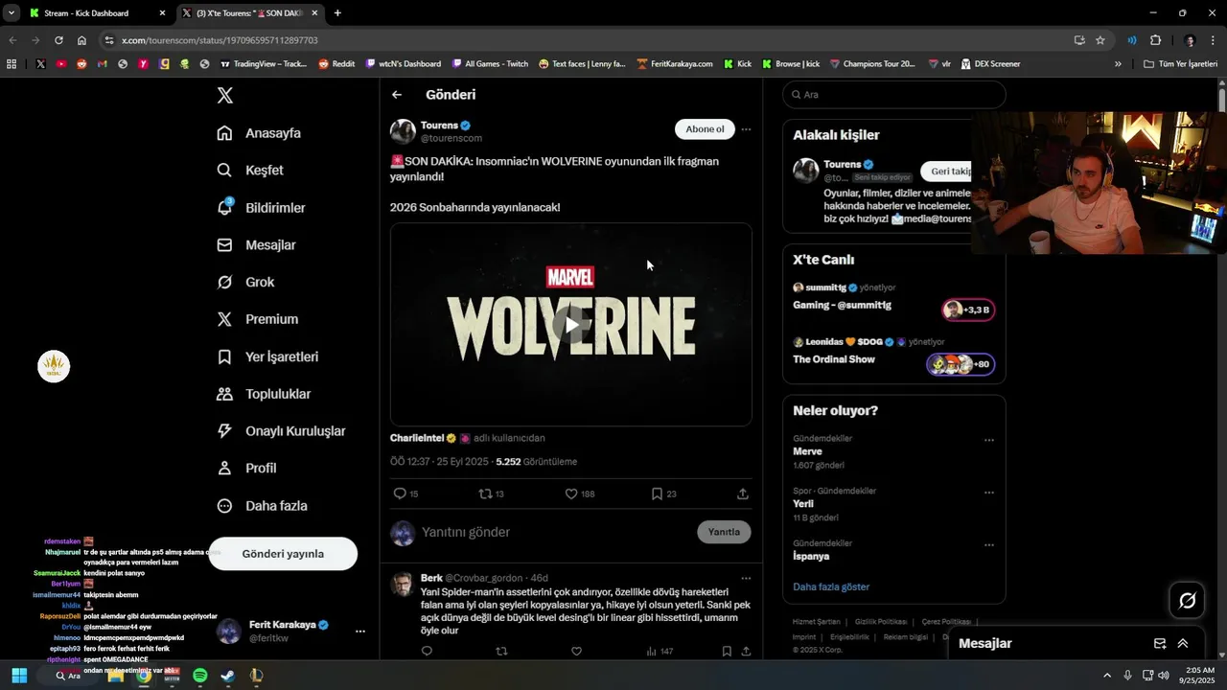Expand the bookmarks overflow chevron
Viewport: 1227px width, 690px height.
coord(1118,64)
